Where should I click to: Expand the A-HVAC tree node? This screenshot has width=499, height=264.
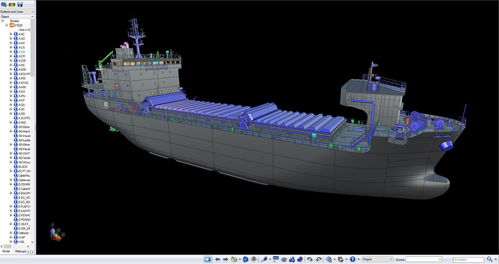coord(11,83)
